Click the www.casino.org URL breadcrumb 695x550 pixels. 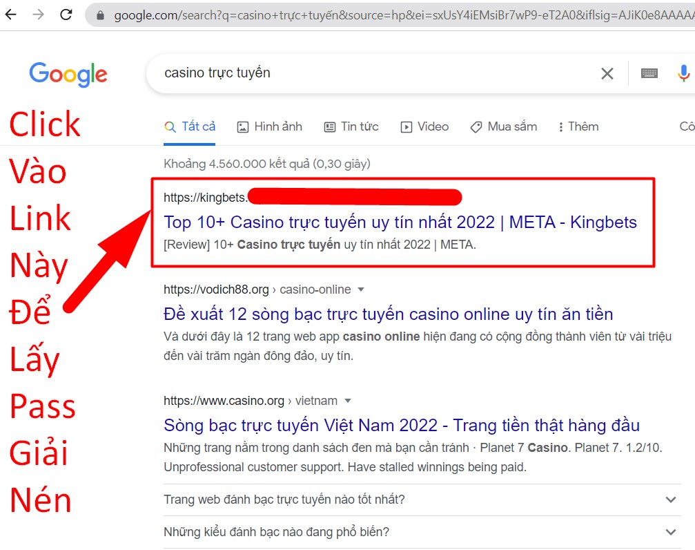point(251,401)
